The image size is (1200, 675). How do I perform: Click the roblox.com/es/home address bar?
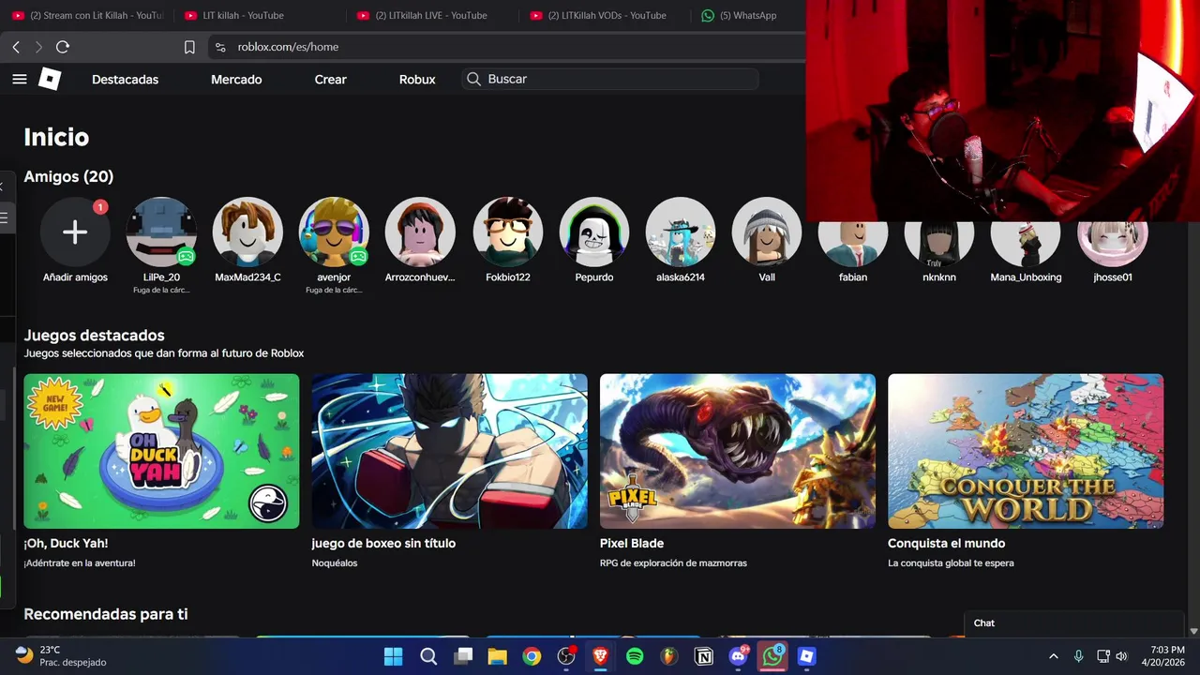288,47
